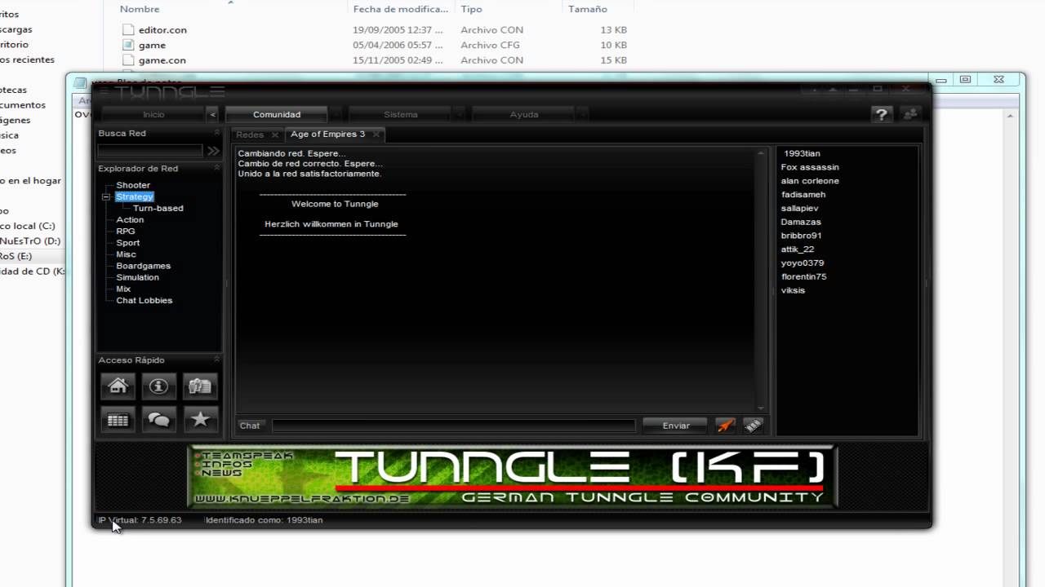Click the double-arrow search icon in Busca Red
Screen dimensions: 1045x587
(x=213, y=151)
